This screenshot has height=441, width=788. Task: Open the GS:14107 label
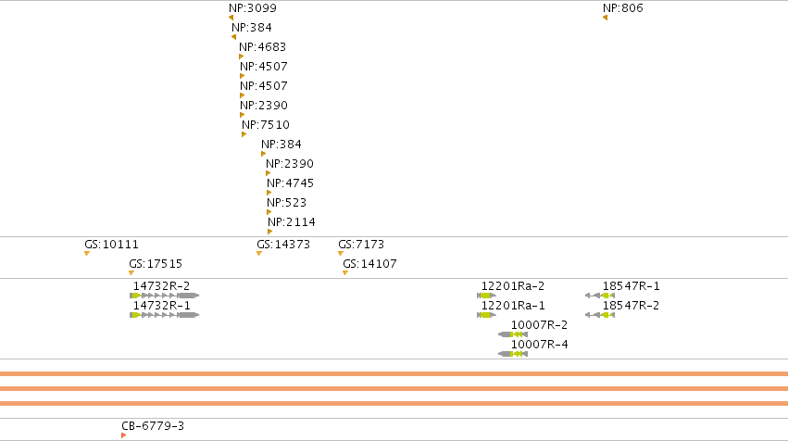[x=369, y=264]
